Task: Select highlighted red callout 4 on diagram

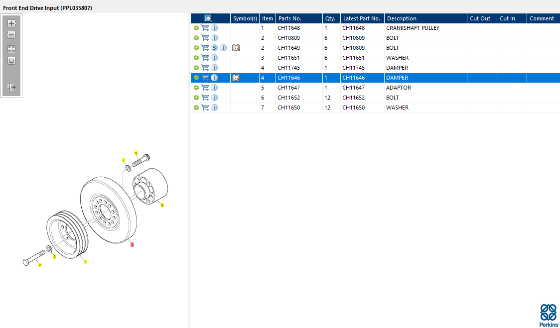Action: click(x=132, y=245)
